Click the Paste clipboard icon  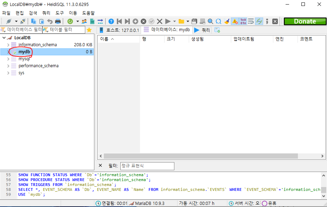[x=41, y=21]
